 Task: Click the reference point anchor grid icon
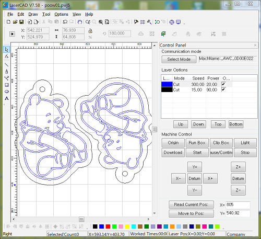(x=12, y=34)
